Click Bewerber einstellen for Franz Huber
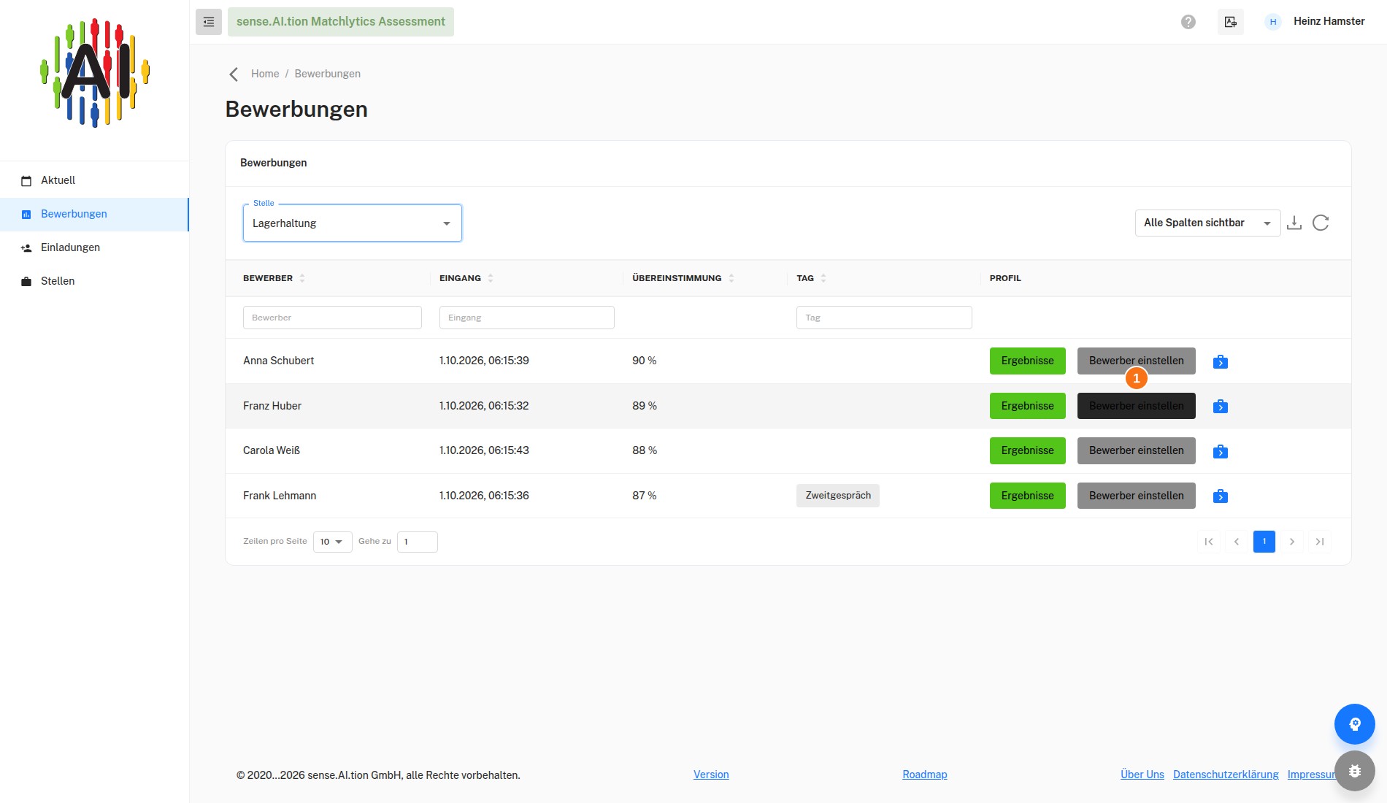 (x=1137, y=406)
